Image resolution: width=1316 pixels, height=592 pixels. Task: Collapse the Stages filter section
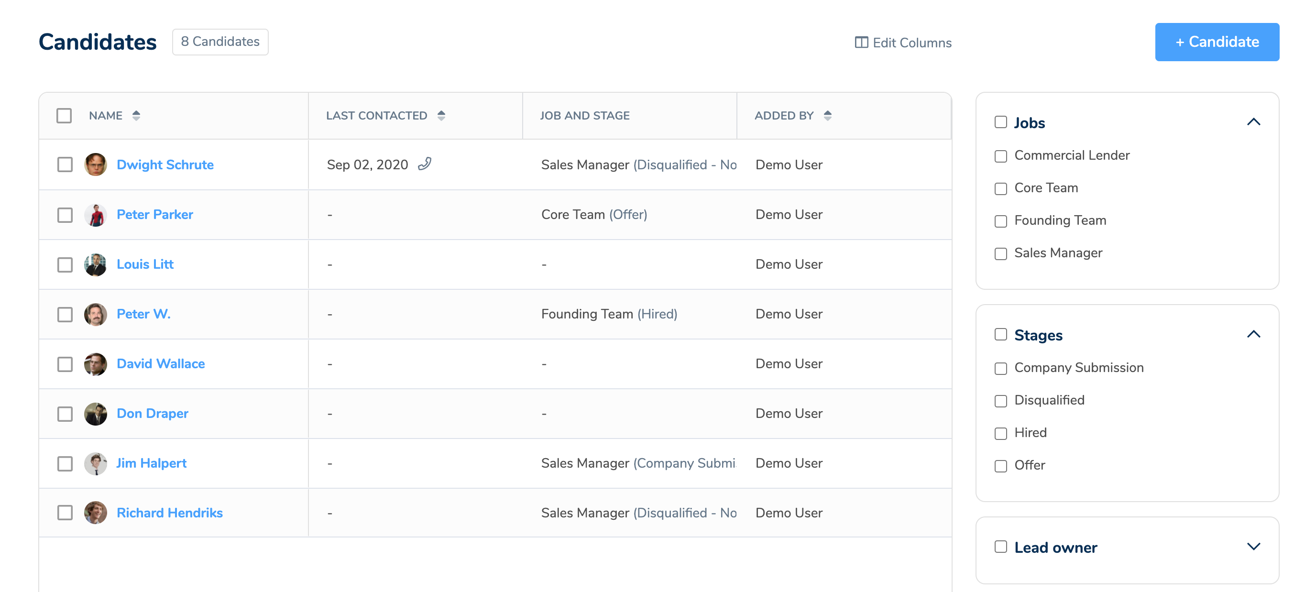coord(1253,335)
